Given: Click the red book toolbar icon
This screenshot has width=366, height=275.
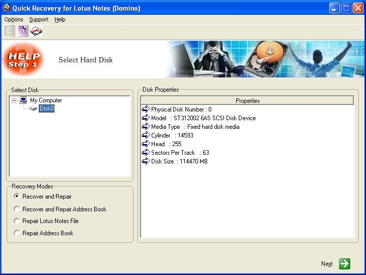Looking at the screenshot, I should pos(36,31).
